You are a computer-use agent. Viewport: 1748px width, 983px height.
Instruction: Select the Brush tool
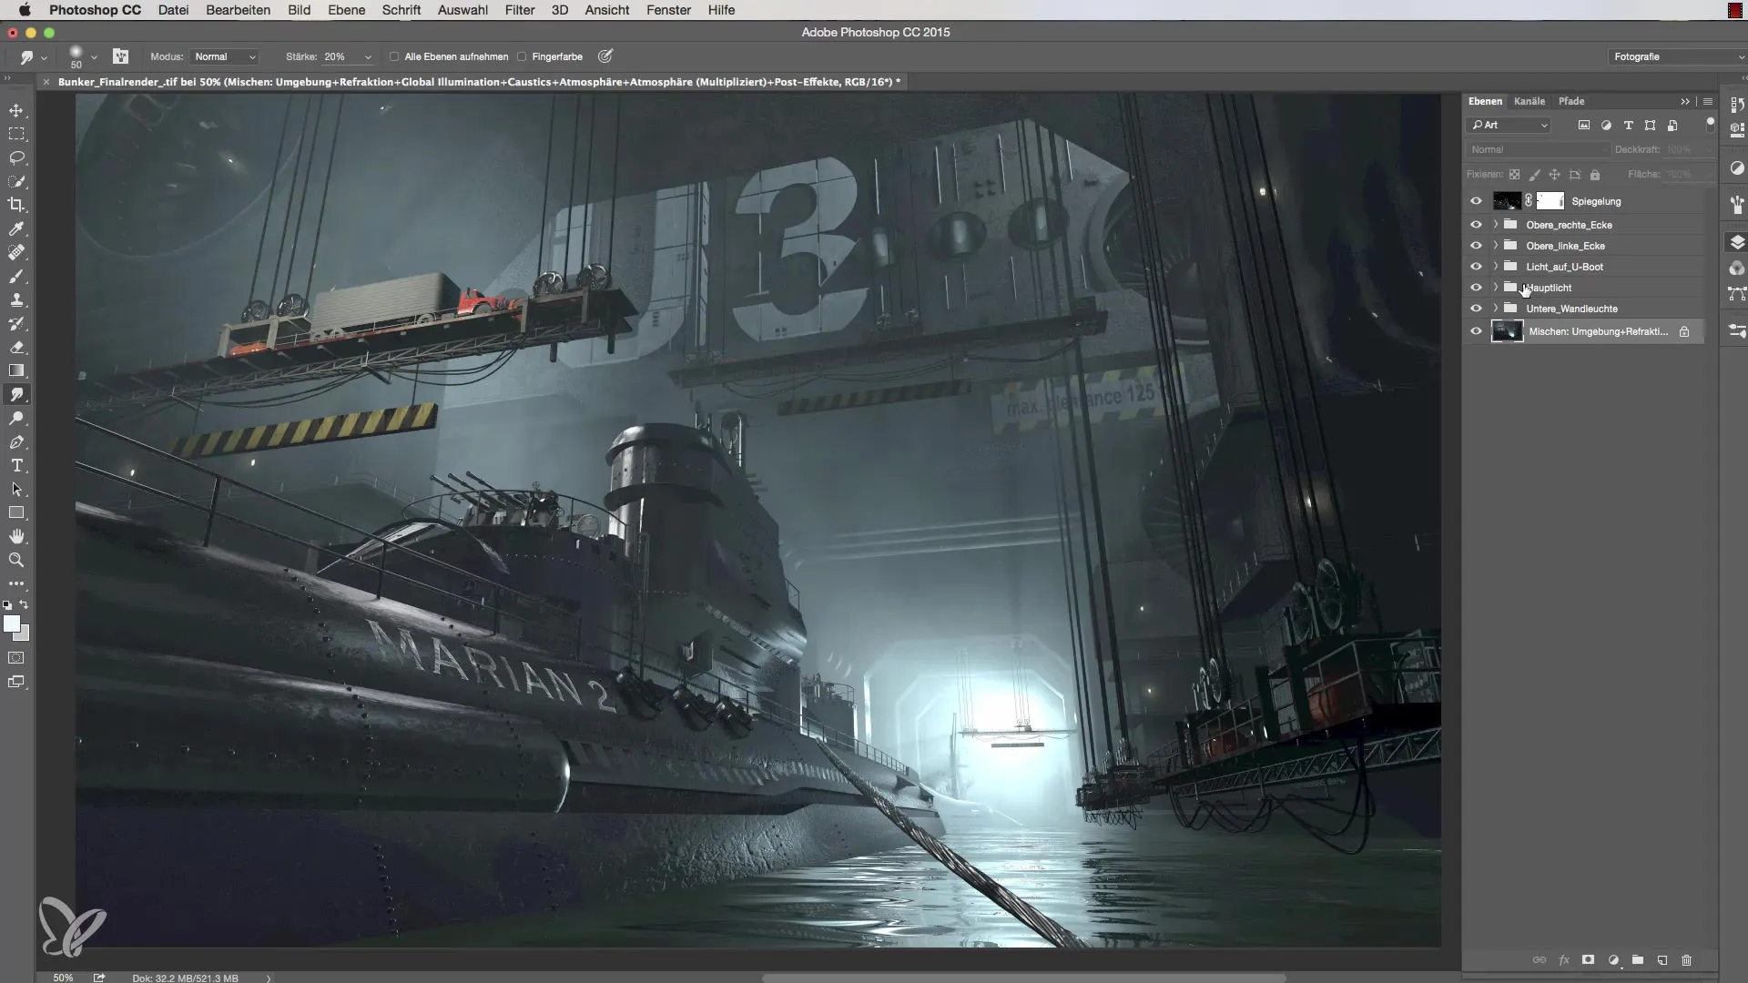point(16,276)
